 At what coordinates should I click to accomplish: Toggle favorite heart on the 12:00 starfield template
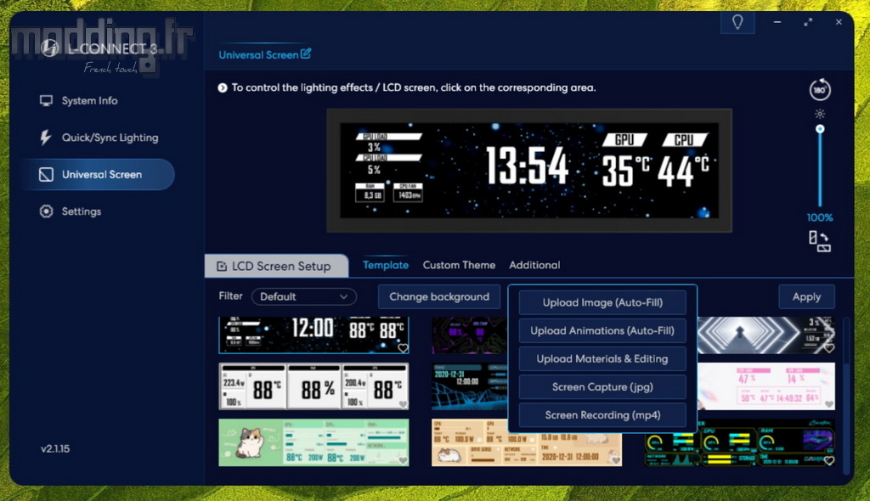pyautogui.click(x=403, y=348)
